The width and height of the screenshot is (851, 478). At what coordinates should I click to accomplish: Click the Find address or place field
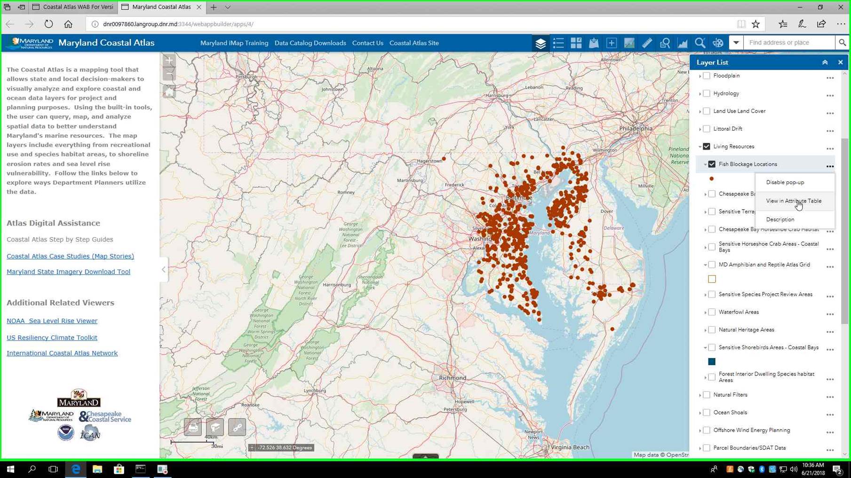[x=788, y=43]
